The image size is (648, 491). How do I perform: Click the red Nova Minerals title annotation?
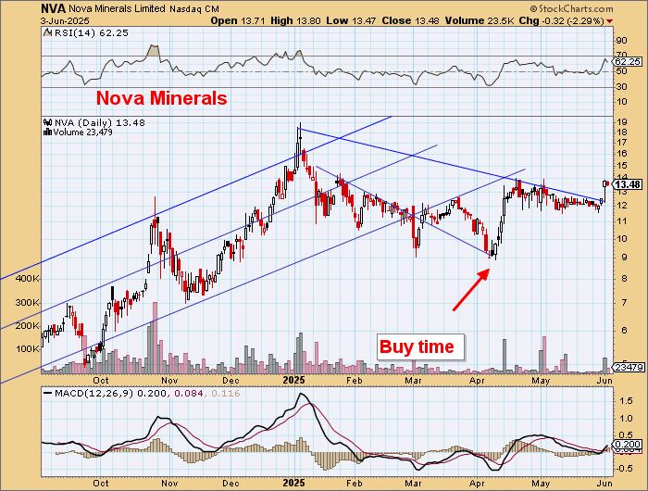tap(162, 98)
